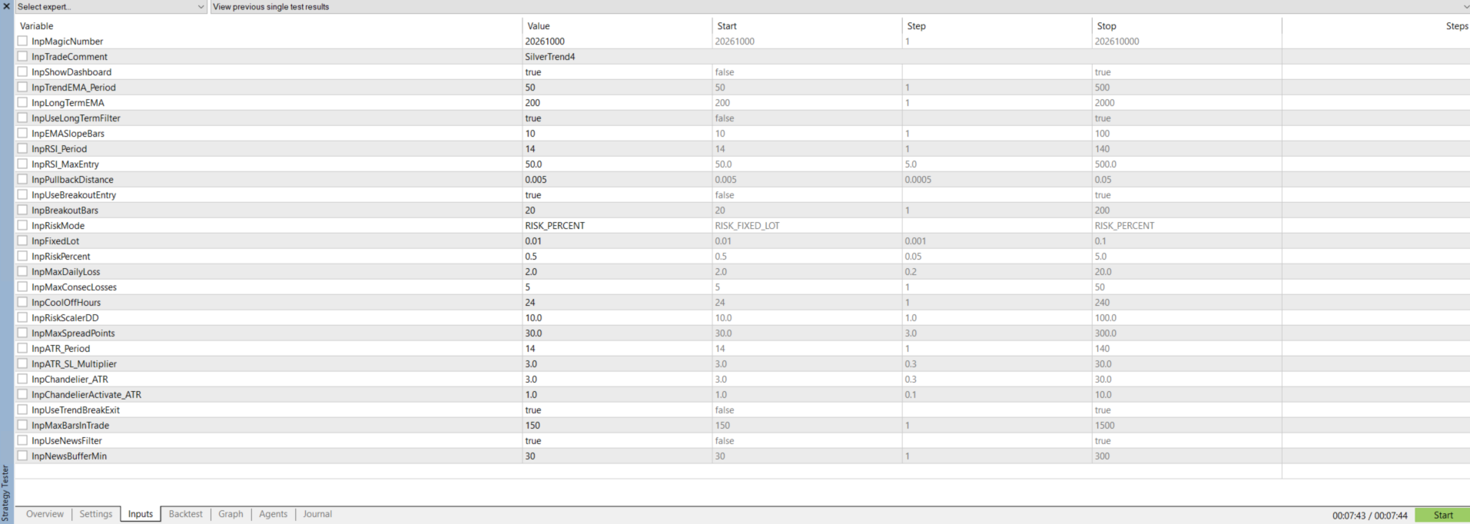The width and height of the screenshot is (1470, 524).
Task: Switch to the Overview tab
Action: point(45,514)
